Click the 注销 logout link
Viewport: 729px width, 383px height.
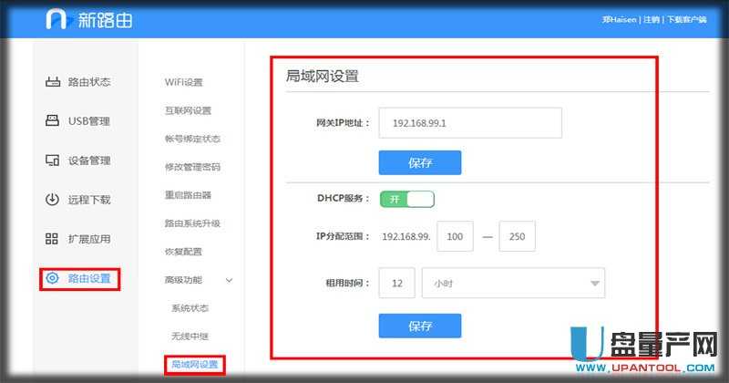pyautogui.click(x=651, y=19)
